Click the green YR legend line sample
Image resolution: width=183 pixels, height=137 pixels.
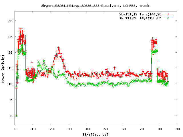tap(168, 18)
